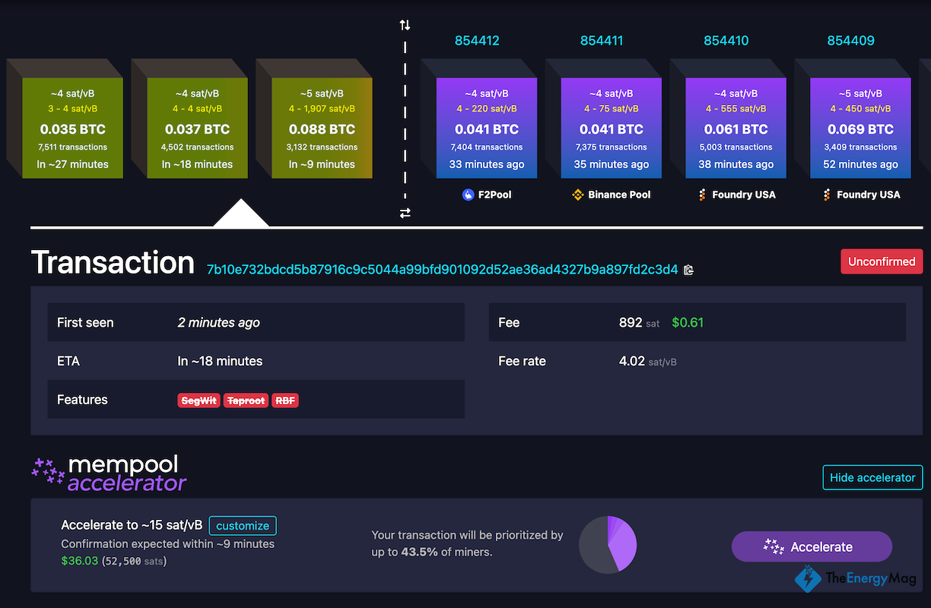Click the Foundry USA icon under block 854409

(826, 195)
